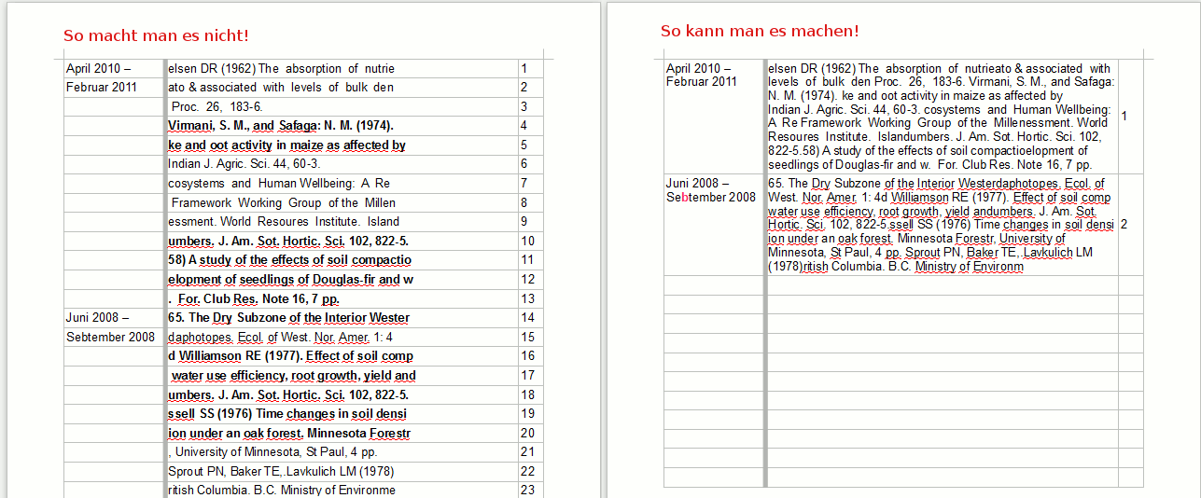1201x498 pixels.
Task: Click the line "essment. World Resoures Institute. Island"
Action: [283, 222]
